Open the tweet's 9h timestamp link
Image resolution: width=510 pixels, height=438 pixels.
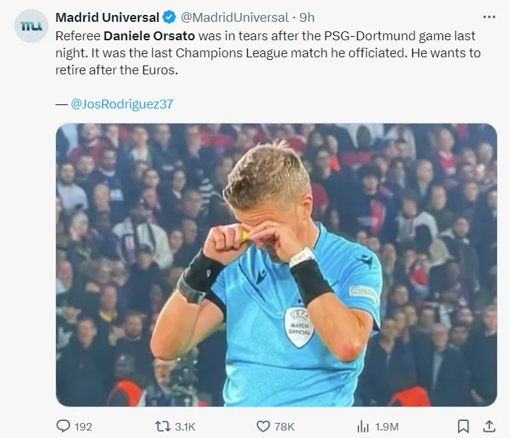click(x=307, y=17)
